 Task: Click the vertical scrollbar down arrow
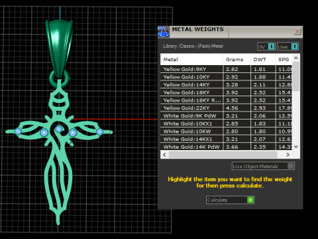[296, 147]
